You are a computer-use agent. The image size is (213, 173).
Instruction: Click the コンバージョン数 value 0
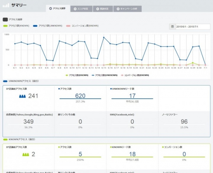[x=184, y=154]
